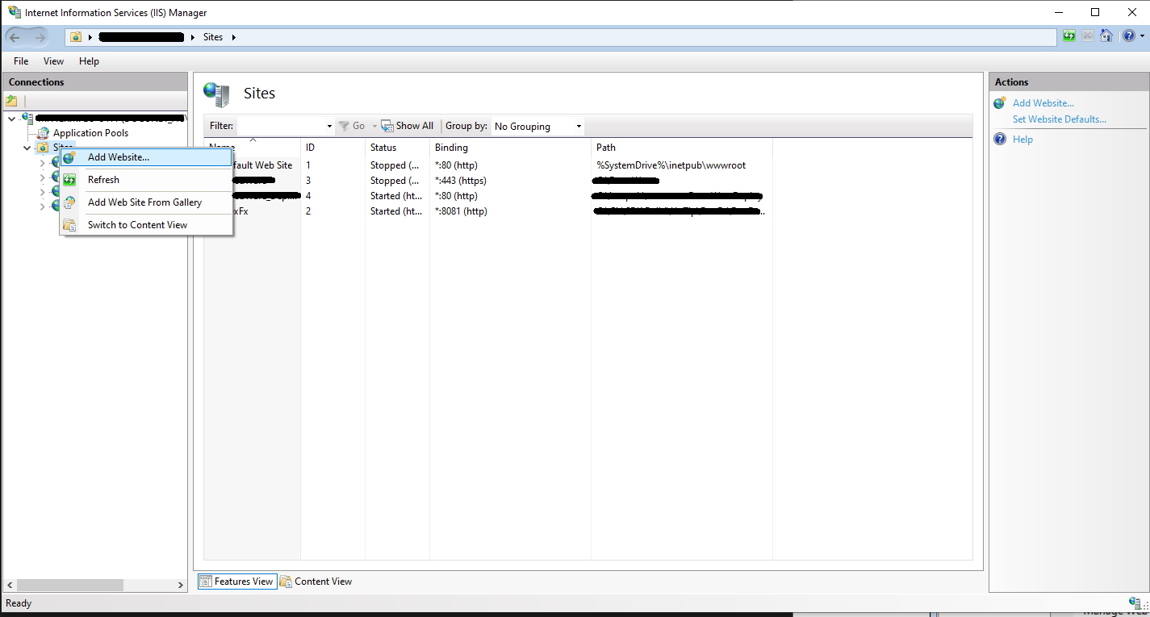This screenshot has height=617, width=1150.
Task: Switch to the Features View tab
Action: pyautogui.click(x=237, y=582)
